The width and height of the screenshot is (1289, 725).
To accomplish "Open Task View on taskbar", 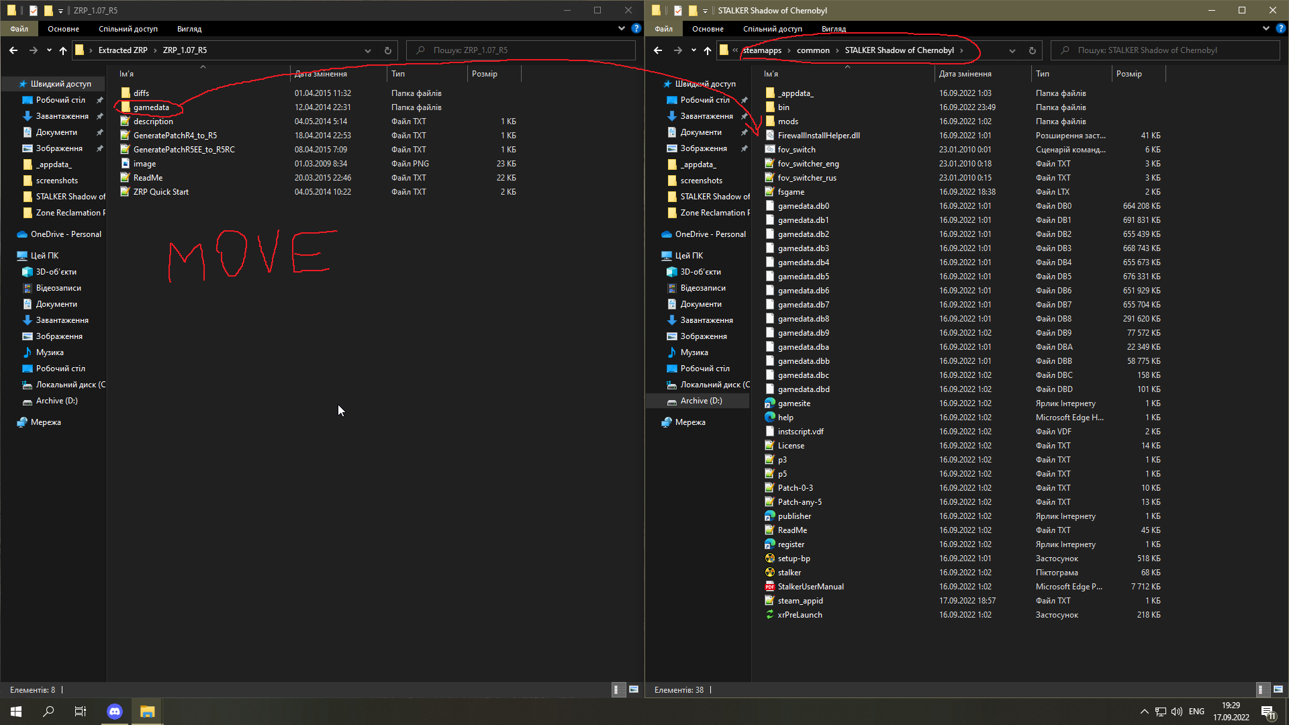I will (x=81, y=712).
